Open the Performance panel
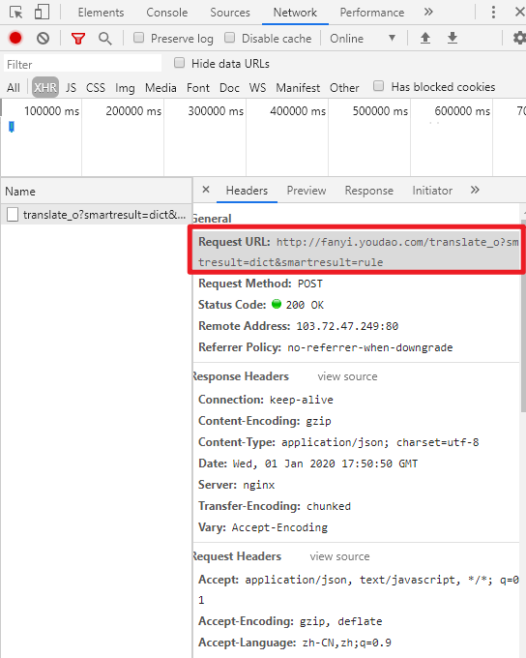This screenshot has width=526, height=658. (372, 13)
